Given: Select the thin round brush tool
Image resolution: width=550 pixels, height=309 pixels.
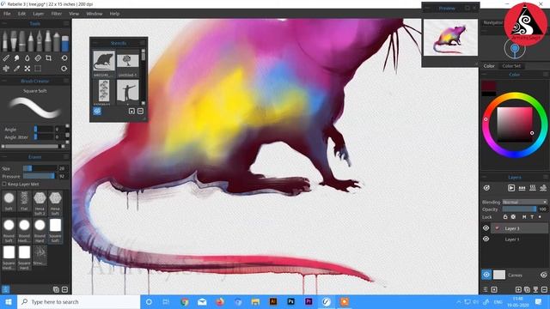Looking at the screenshot, I should point(5,41).
